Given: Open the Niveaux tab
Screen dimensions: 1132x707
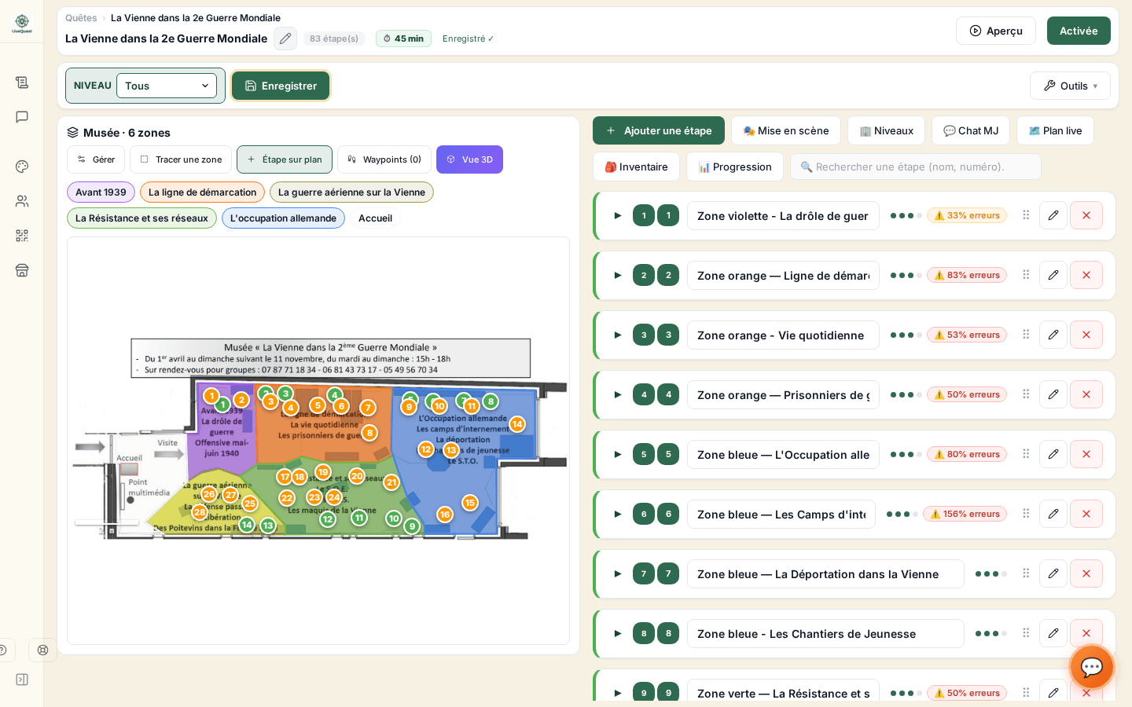Looking at the screenshot, I should pyautogui.click(x=886, y=130).
